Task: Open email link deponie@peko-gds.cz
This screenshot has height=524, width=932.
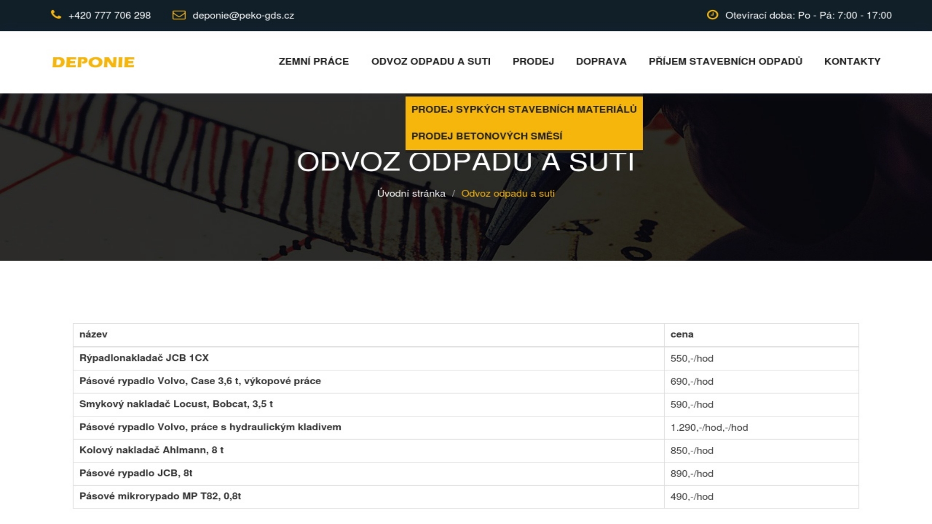Action: pos(243,16)
